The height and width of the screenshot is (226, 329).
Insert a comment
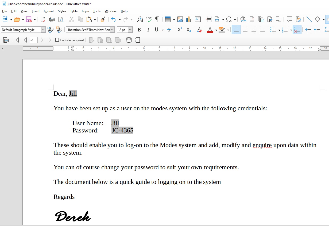pyautogui.click(x=289, y=19)
